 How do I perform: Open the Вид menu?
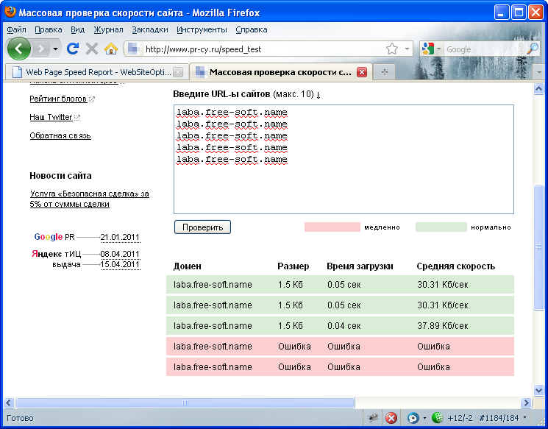(x=77, y=29)
